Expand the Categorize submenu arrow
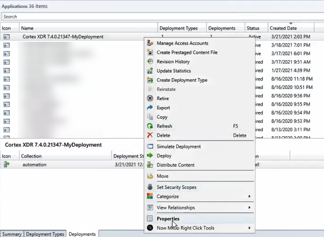Screen dimensions: 324x237 pyautogui.click(x=250, y=196)
